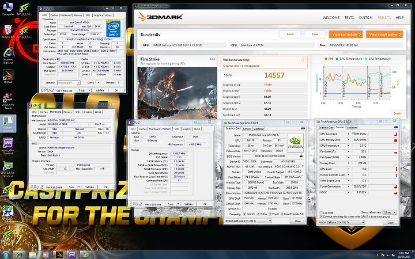Click the taskbar clock showing 1:01 AM
415x259 pixels.
click(403, 255)
